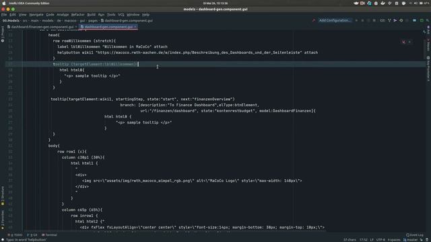Click the 'macoco' breadcrumb segment
Screen dimensions: 431x242
coord(70,21)
